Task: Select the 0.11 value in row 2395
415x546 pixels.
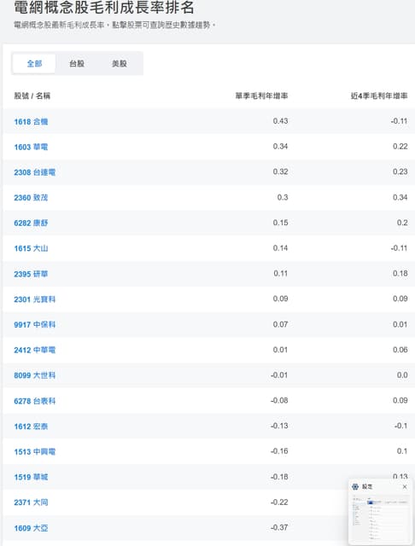Action: (280, 274)
